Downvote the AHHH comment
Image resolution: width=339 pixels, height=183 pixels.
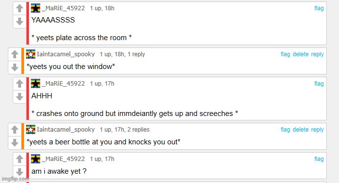20,97
